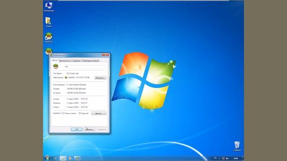The width and height of the screenshot is (287, 161).
Task: Select the HeidiSQL desktop shortcut icon
Action: 49,38
